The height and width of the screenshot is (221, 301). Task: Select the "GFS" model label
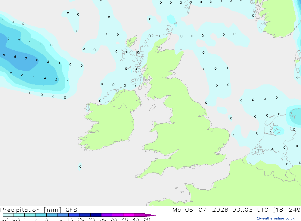tap(71, 210)
